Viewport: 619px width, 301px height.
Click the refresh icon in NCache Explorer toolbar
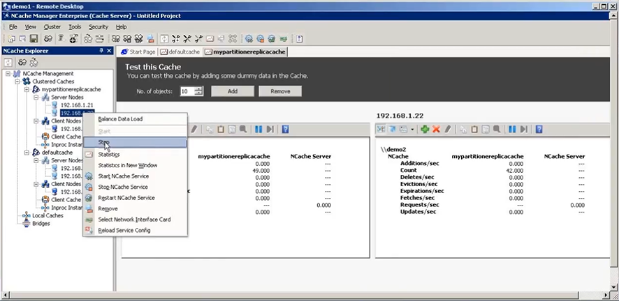pos(8,62)
